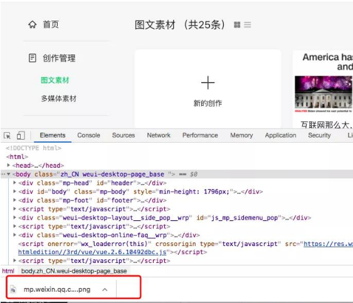The width and height of the screenshot is (353, 303).
Task: Activate the inspect element picker icon
Action: [x=7, y=136]
